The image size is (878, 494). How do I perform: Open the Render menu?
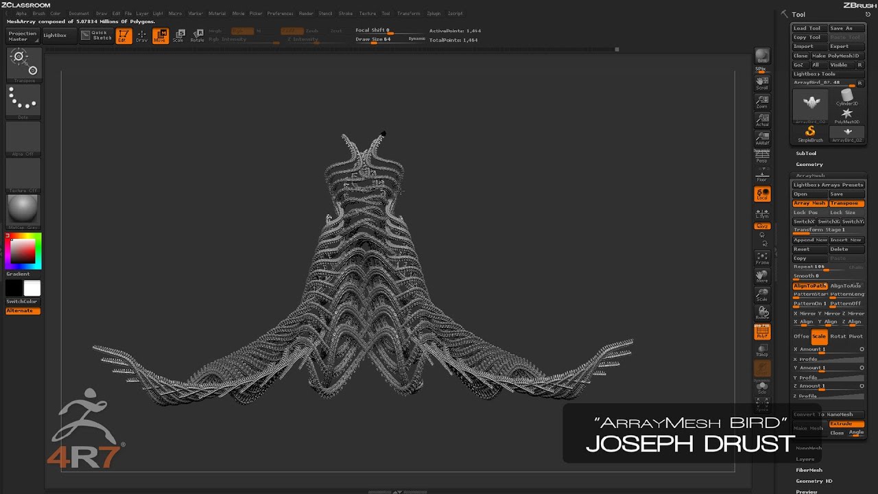pyautogui.click(x=306, y=13)
